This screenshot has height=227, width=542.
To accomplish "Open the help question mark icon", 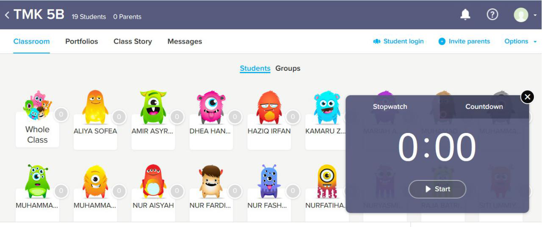I will point(492,15).
